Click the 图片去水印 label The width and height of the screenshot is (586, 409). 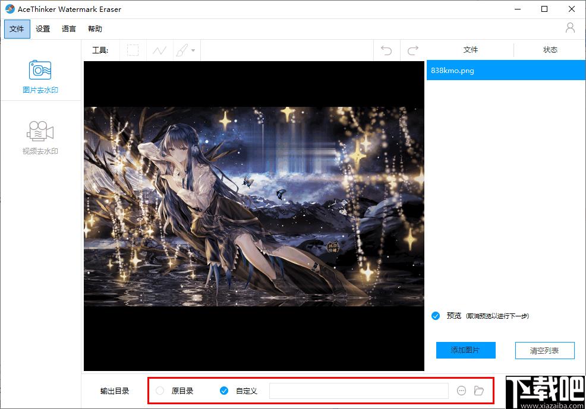tap(40, 90)
